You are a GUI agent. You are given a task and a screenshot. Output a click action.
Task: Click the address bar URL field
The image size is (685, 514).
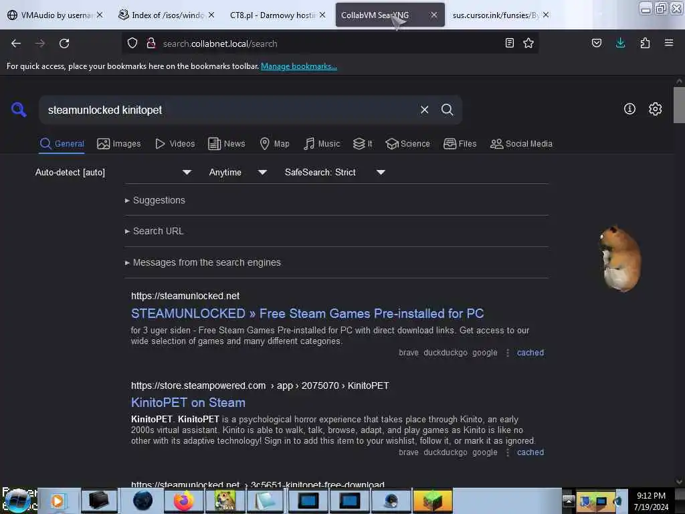(330, 44)
